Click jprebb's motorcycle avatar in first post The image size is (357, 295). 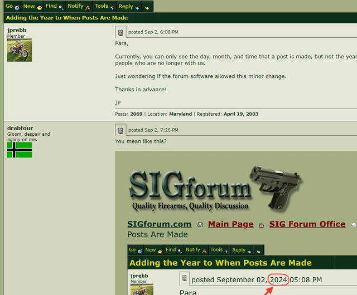20,50
